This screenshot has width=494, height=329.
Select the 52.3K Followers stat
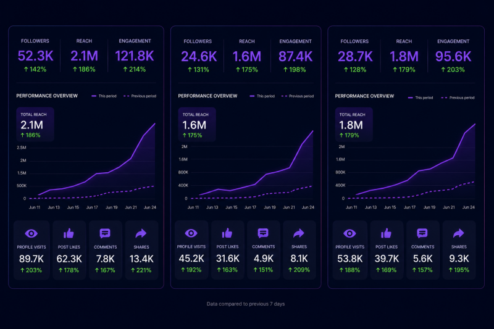click(x=35, y=56)
